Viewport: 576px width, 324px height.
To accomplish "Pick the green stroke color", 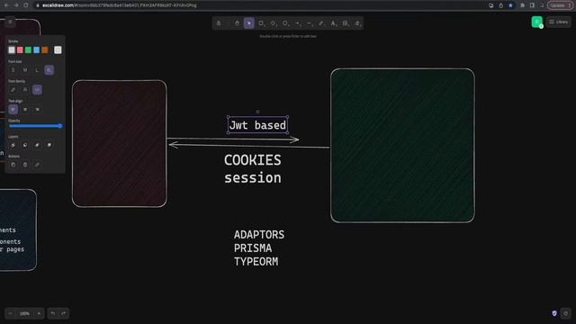I will [x=28, y=50].
